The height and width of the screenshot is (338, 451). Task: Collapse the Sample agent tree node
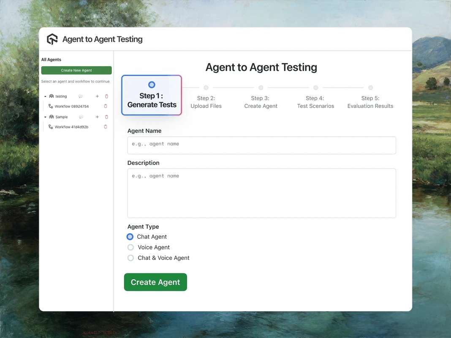[45, 117]
